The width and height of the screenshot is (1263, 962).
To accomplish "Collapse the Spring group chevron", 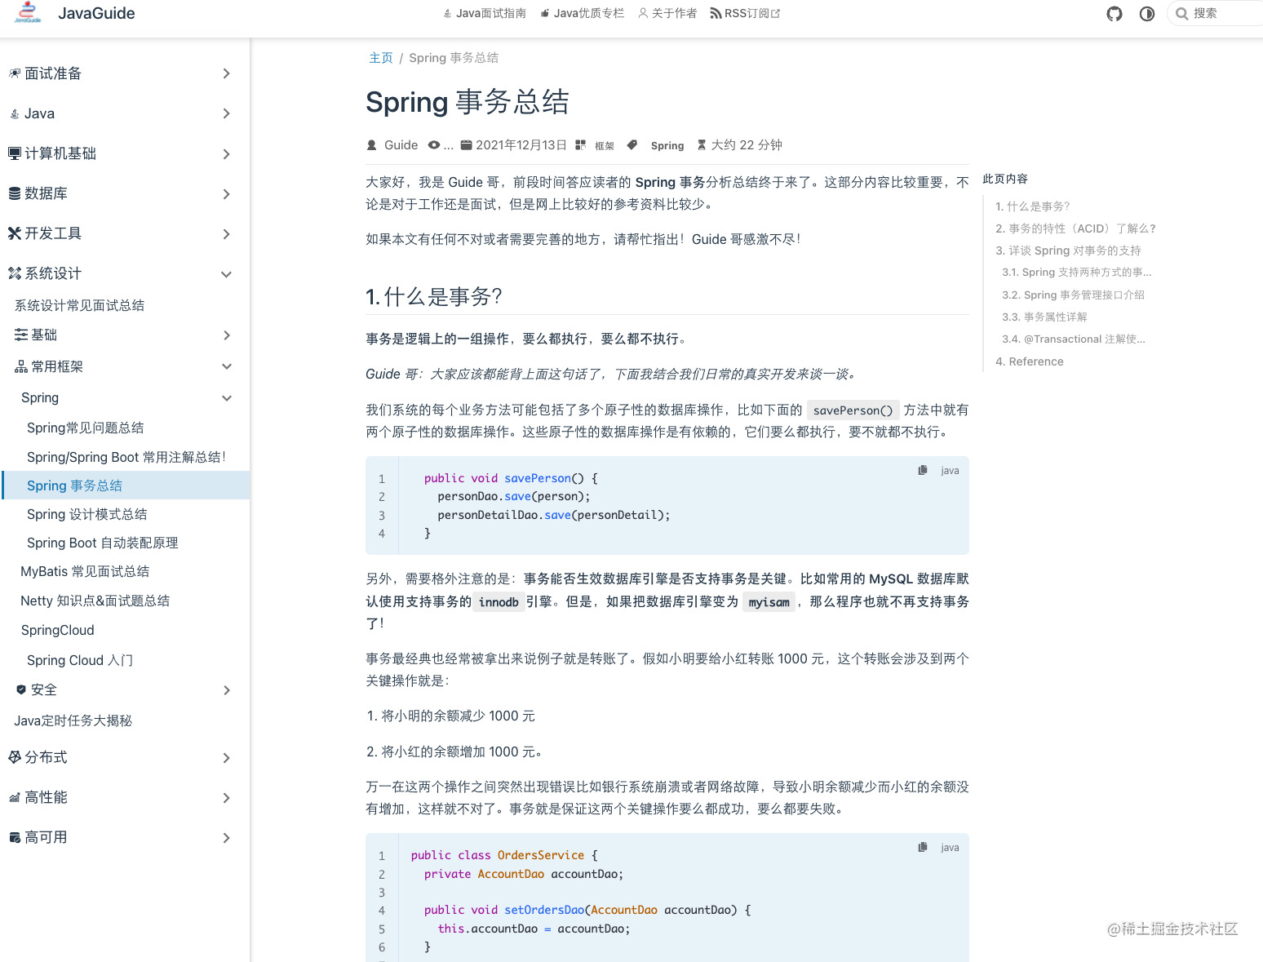I will [227, 398].
